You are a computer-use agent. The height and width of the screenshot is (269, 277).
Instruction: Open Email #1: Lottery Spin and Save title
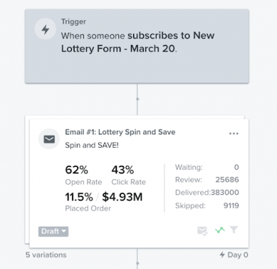pyautogui.click(x=120, y=132)
